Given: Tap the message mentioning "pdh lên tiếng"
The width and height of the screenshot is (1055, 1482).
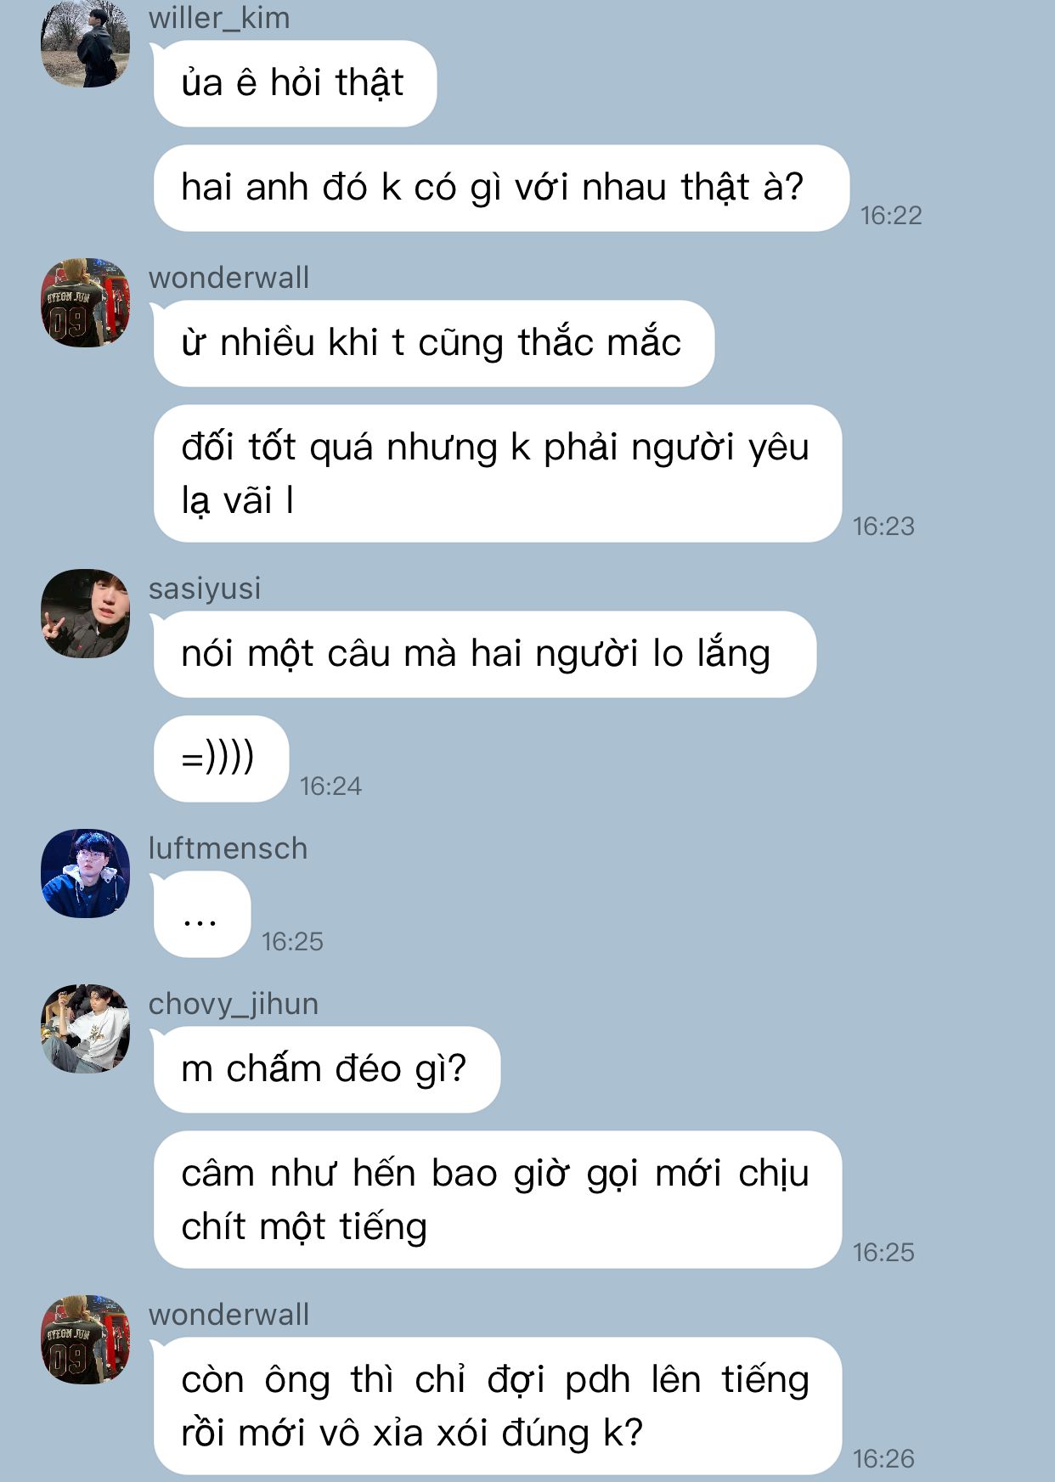Looking at the screenshot, I should click(498, 1406).
